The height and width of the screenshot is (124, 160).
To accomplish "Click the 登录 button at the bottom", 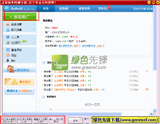I will (76, 121).
